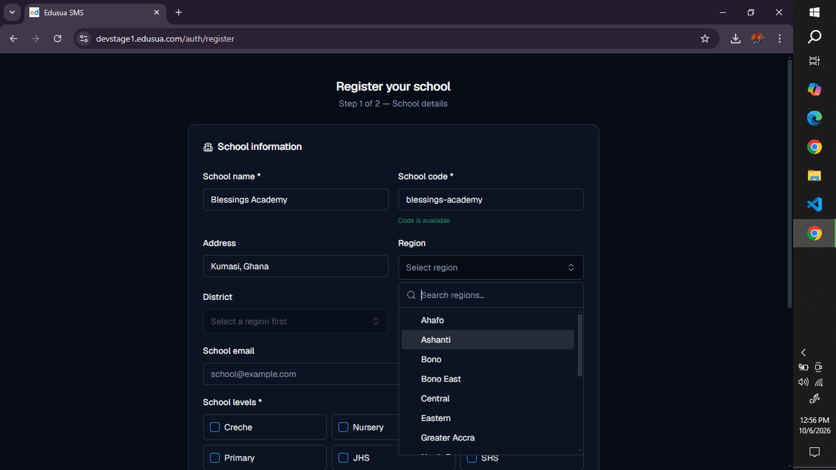Click the browser back arrow
This screenshot has height=470, width=836.
pos(13,39)
